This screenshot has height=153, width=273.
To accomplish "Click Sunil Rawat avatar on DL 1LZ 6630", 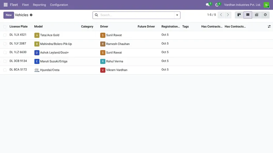I will click(103, 53).
